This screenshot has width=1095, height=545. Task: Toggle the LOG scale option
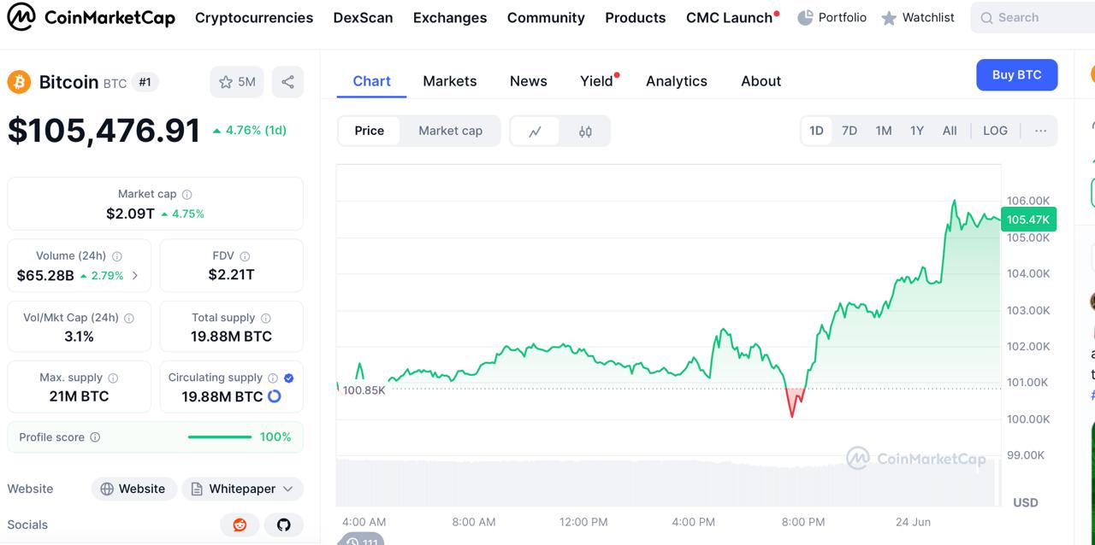(995, 131)
